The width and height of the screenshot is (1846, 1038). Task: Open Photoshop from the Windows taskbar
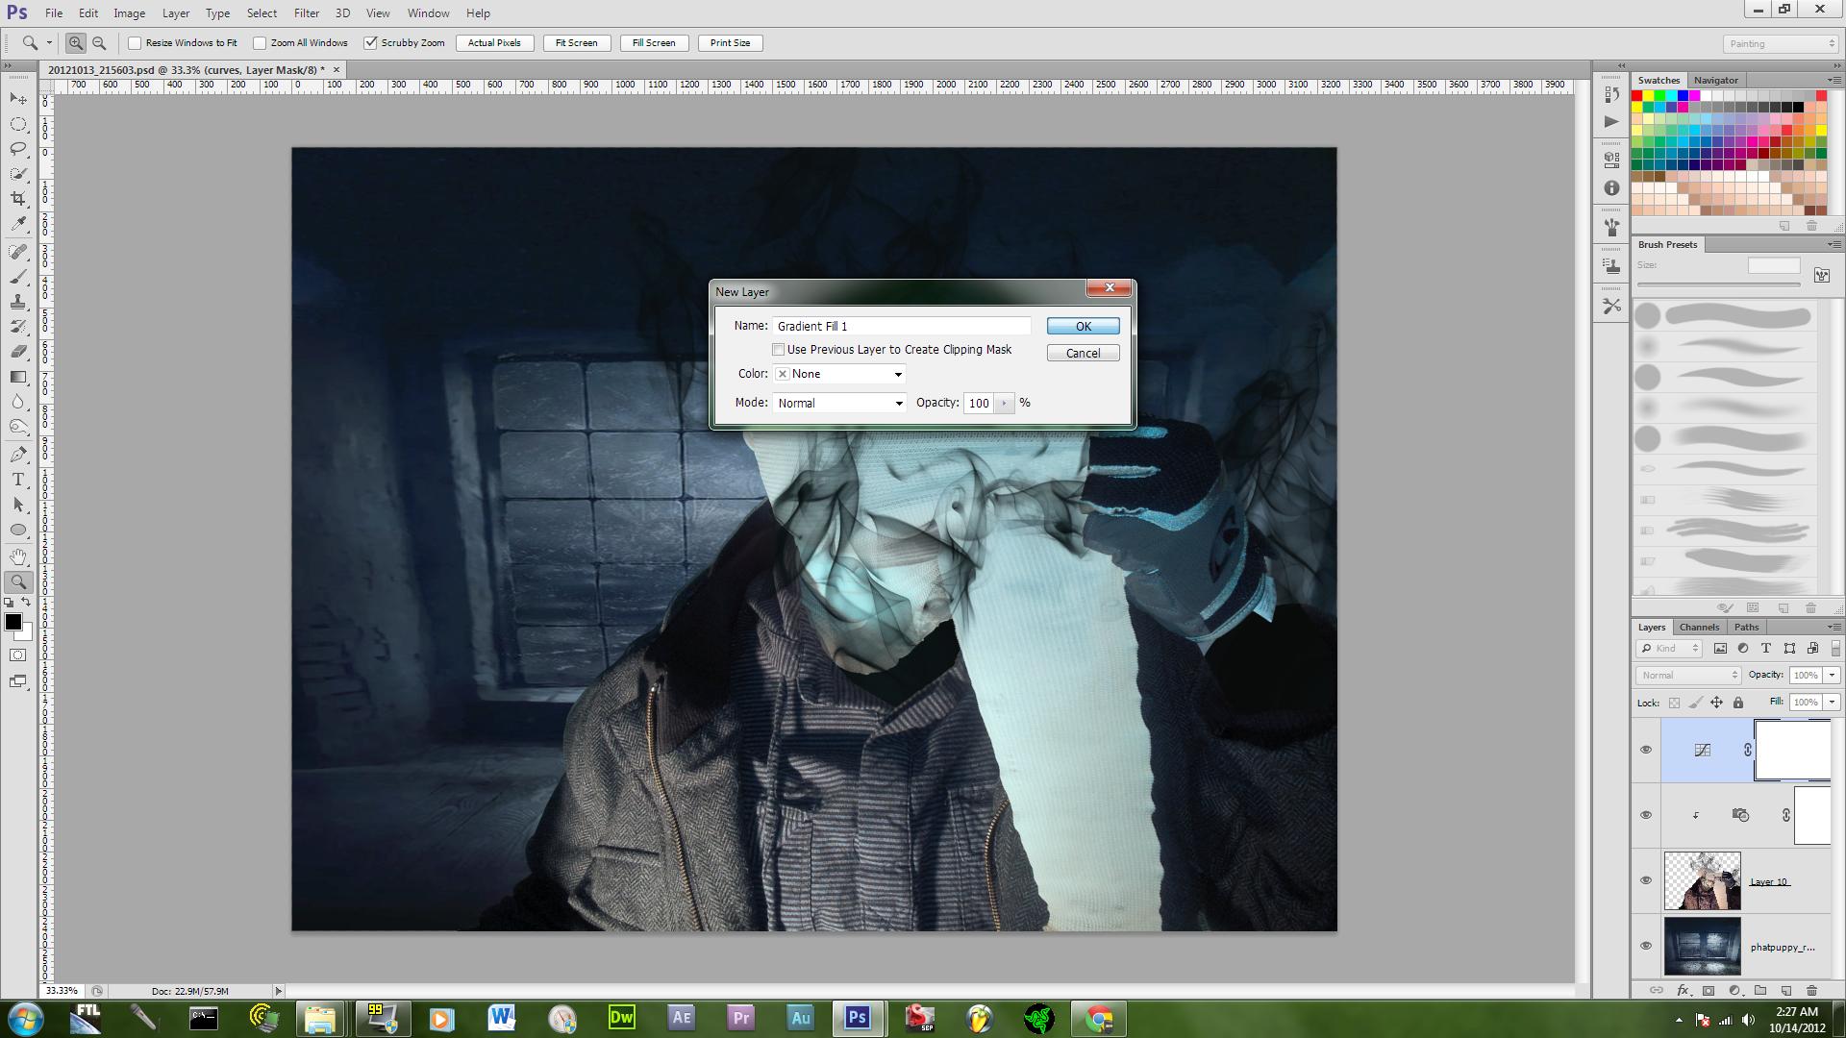pos(857,1018)
